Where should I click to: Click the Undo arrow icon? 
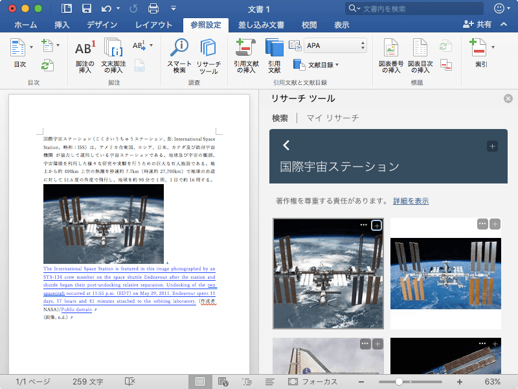[x=106, y=8]
